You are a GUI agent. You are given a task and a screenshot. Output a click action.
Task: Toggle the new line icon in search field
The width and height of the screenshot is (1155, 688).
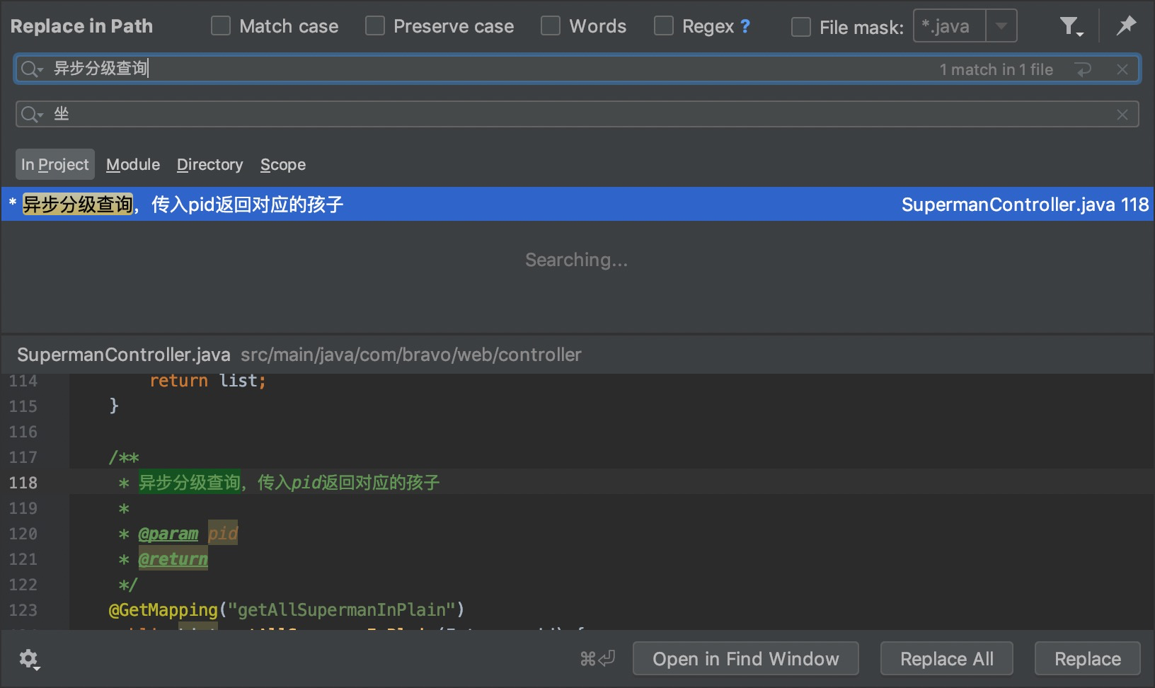[1083, 69]
